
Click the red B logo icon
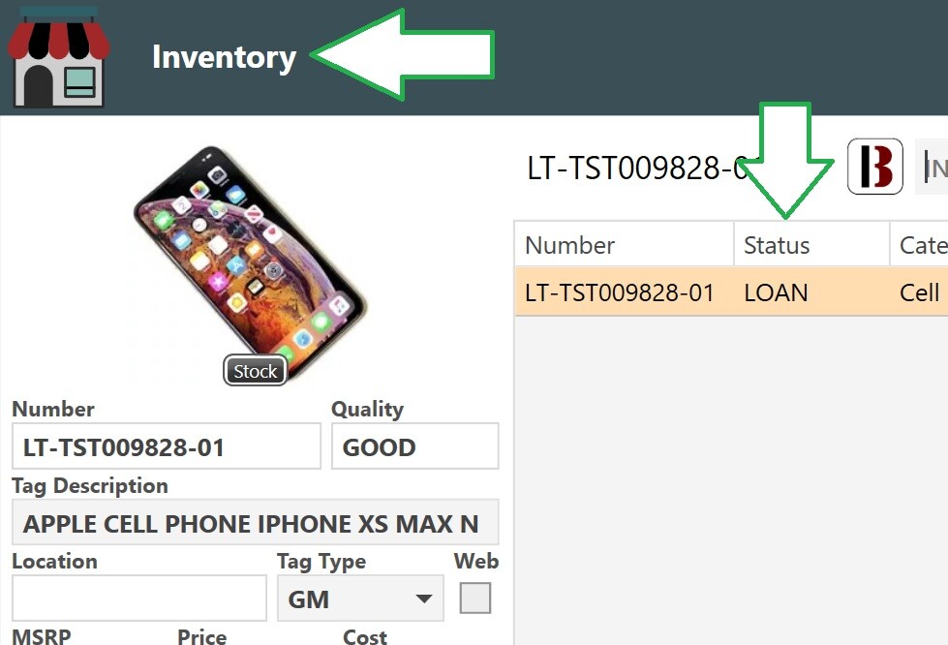tap(874, 167)
